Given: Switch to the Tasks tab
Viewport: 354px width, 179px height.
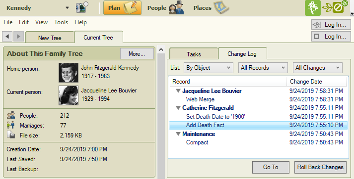Looking at the screenshot, I should 194,54.
